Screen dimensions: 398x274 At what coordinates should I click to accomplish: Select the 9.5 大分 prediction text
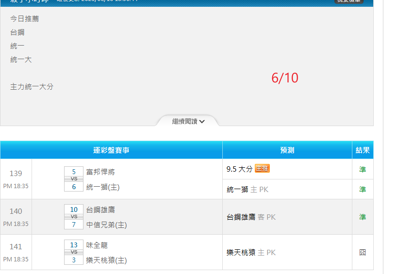(239, 169)
